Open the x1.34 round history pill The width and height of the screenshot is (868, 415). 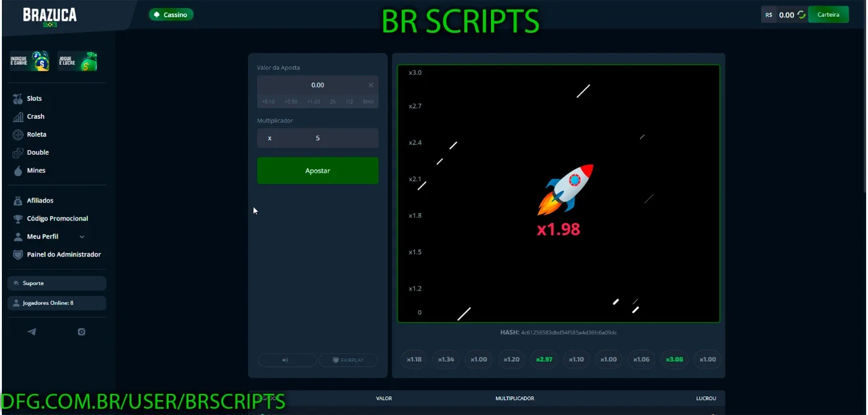(446, 359)
